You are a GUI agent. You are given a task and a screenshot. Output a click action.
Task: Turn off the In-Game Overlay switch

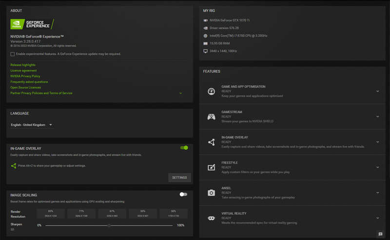[x=184, y=148]
